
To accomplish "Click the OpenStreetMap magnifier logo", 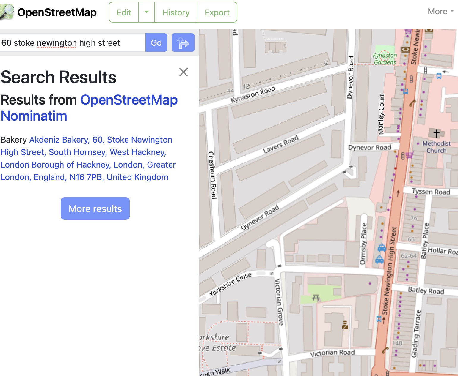I will pyautogui.click(x=7, y=12).
